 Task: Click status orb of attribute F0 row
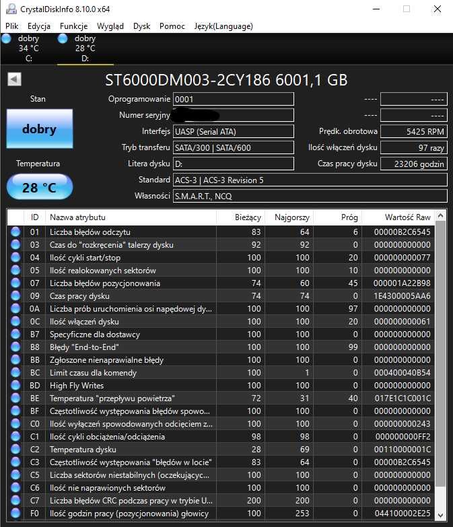tap(15, 514)
